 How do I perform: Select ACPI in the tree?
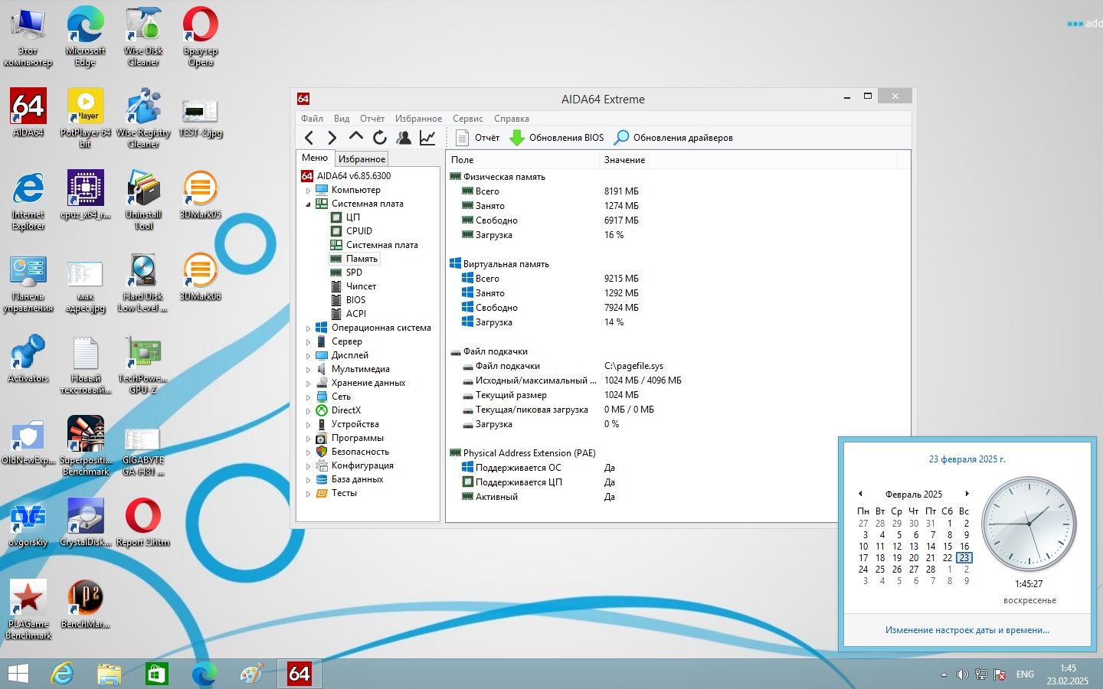pos(355,314)
